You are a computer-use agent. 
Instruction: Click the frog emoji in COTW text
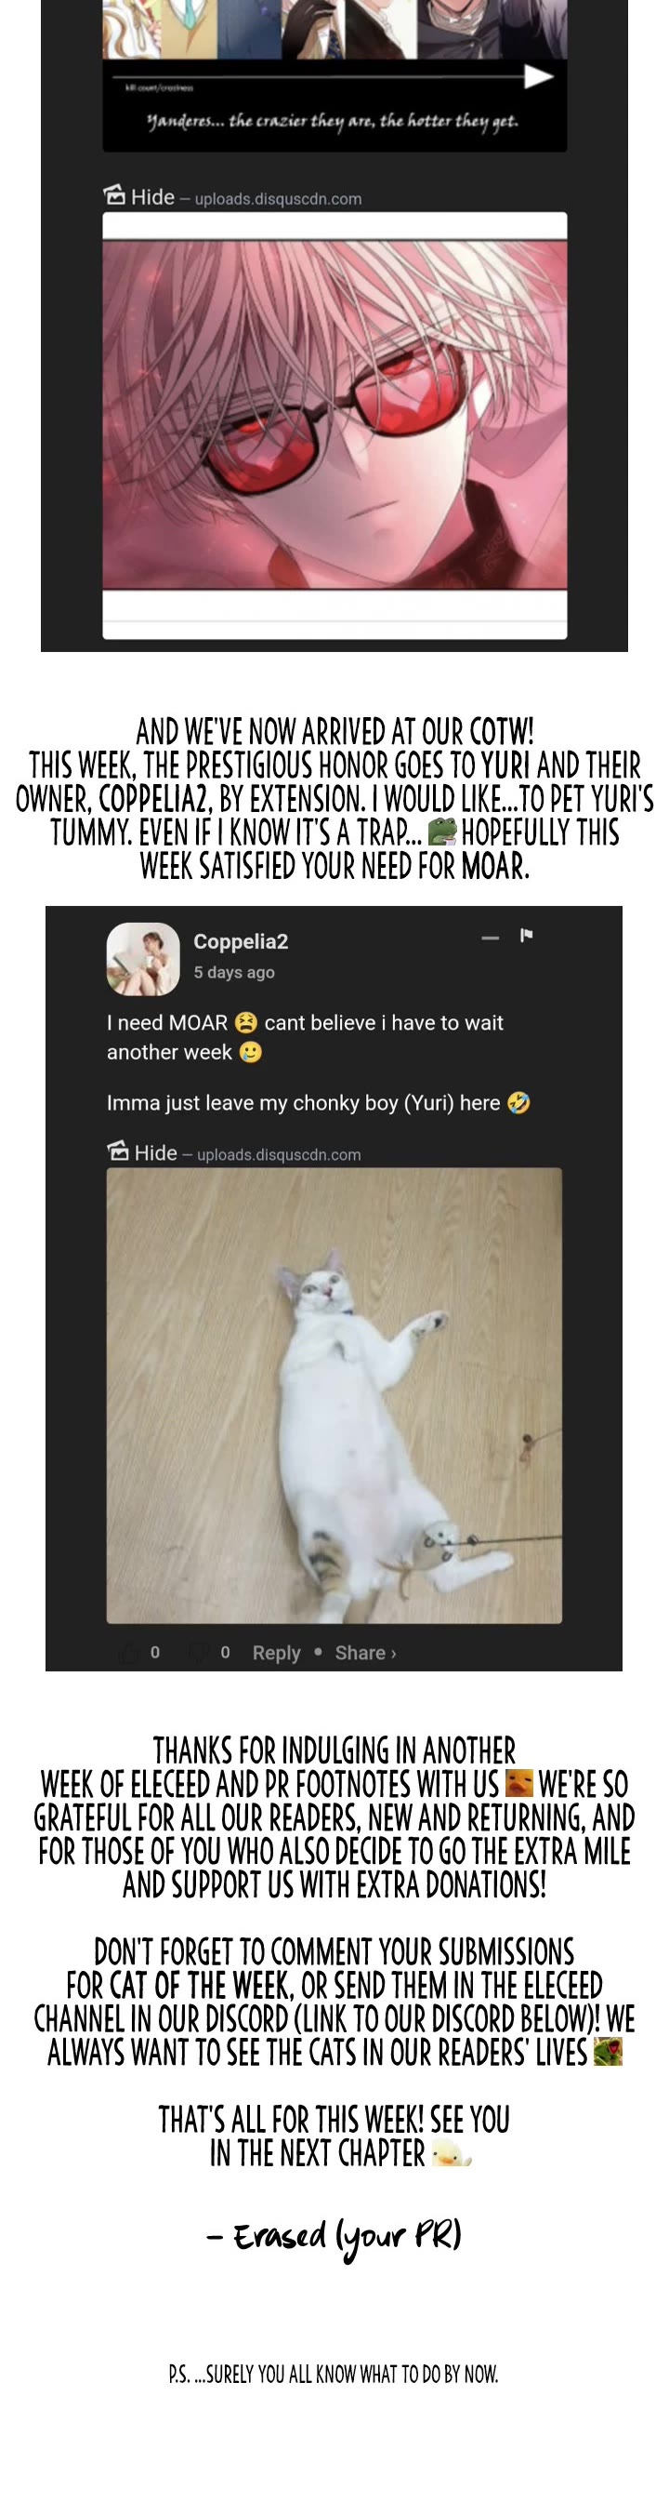coord(441,832)
